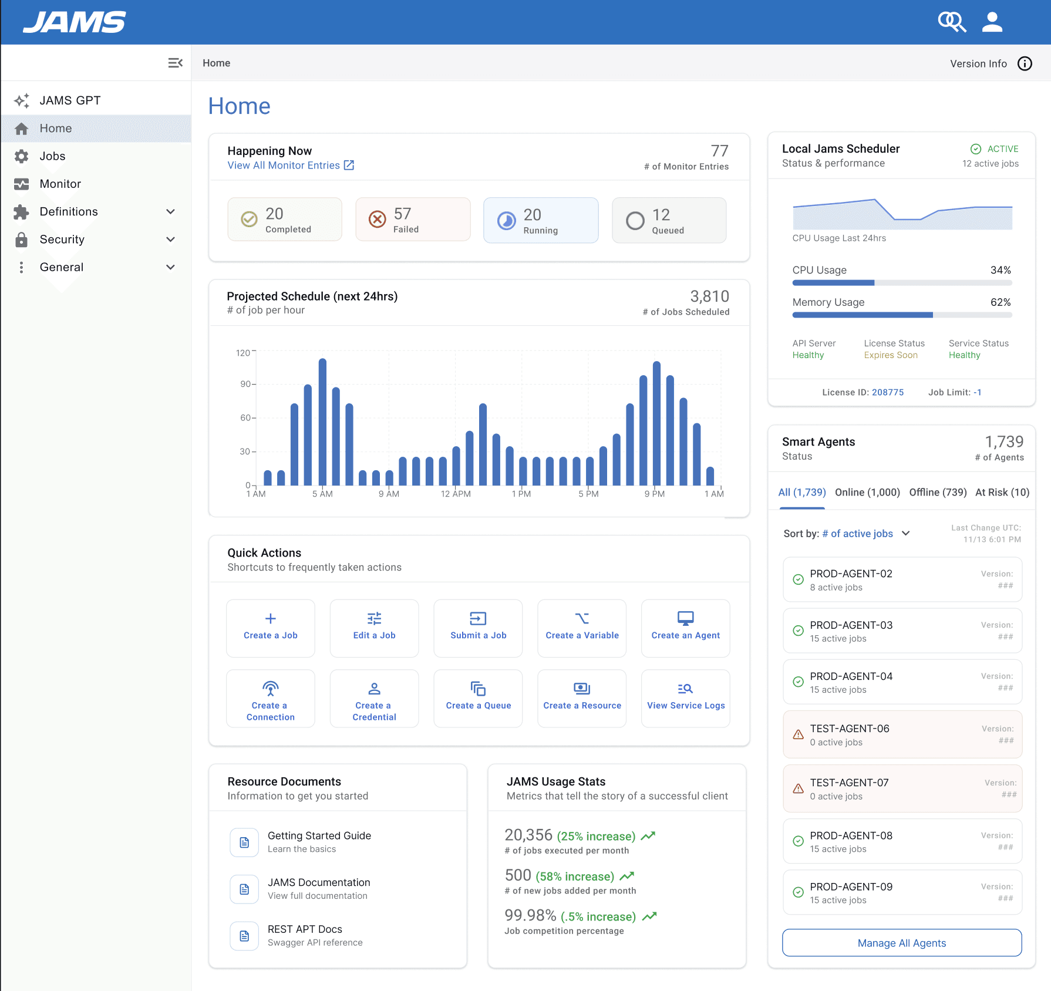Open the Getting Started Guide document icon

pyautogui.click(x=244, y=842)
